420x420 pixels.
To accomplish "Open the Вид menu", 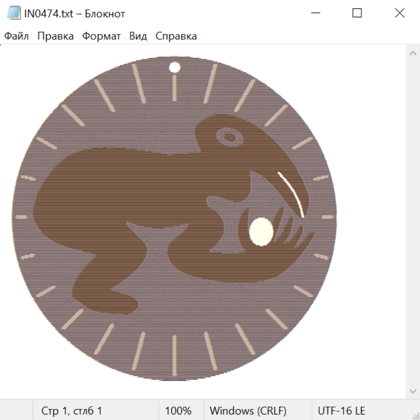I will (138, 36).
